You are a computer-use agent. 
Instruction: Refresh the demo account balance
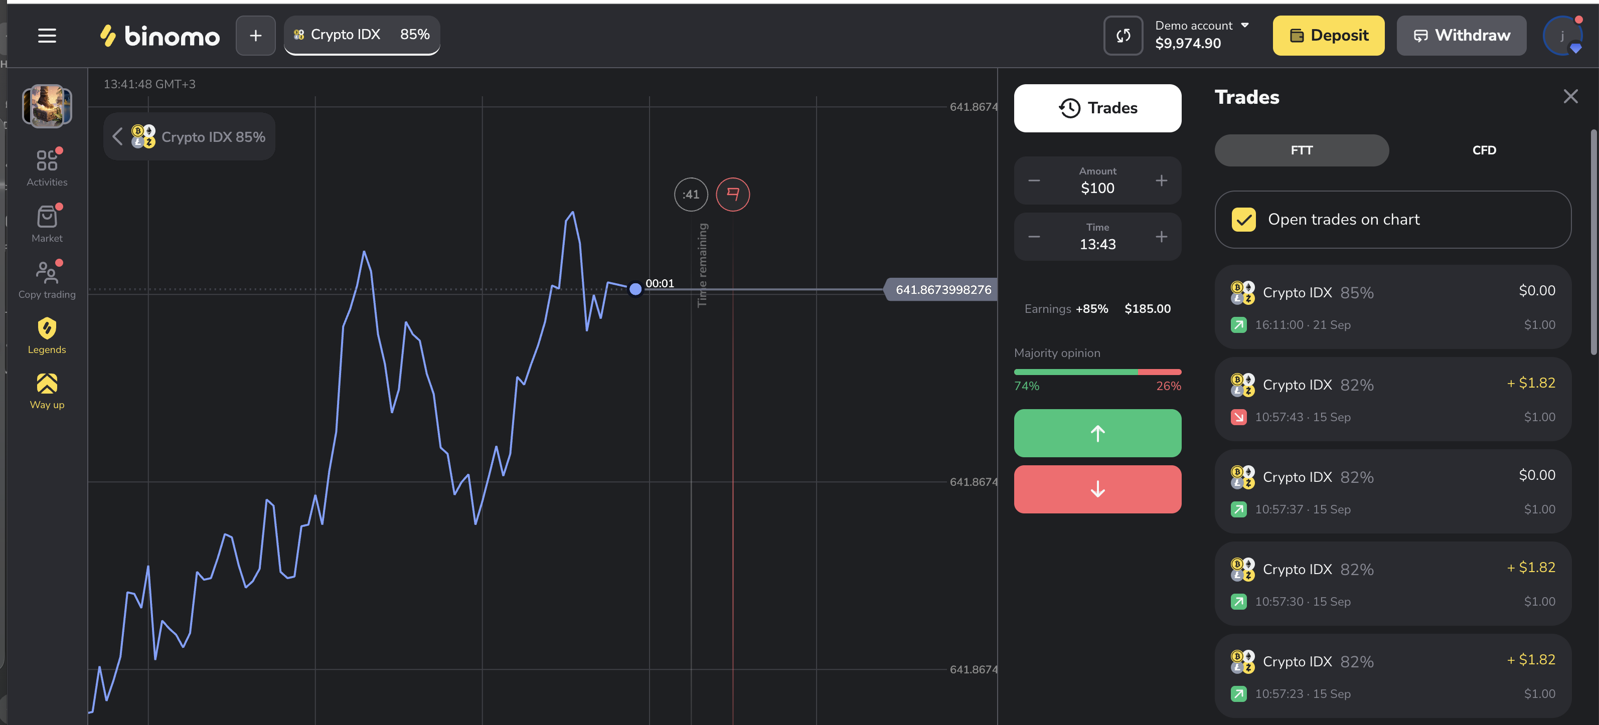pos(1123,36)
